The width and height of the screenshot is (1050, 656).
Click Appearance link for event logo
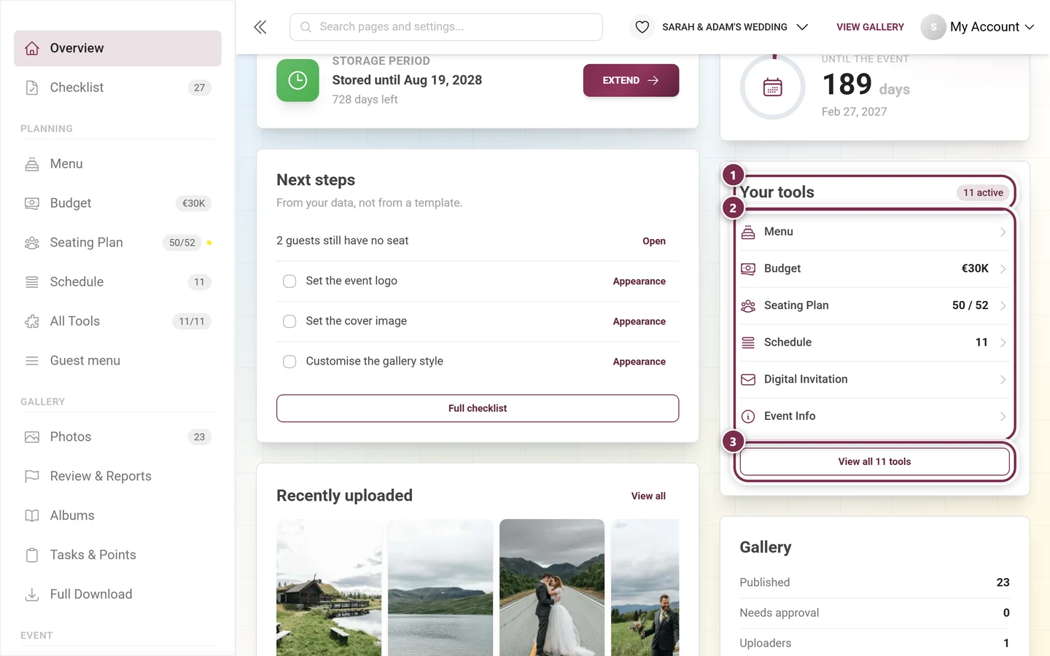(x=639, y=281)
